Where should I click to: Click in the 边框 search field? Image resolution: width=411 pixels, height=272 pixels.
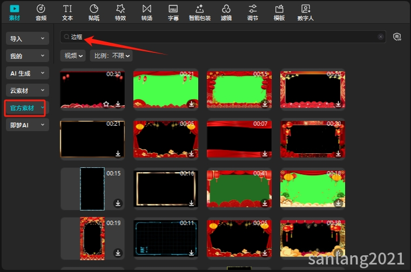coord(216,37)
